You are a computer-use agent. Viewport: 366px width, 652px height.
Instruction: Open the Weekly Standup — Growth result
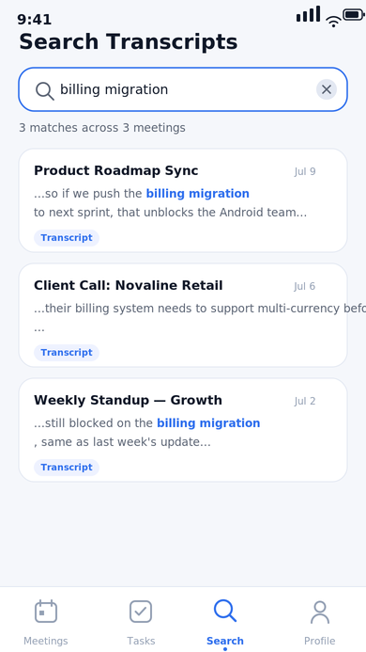pos(183,430)
